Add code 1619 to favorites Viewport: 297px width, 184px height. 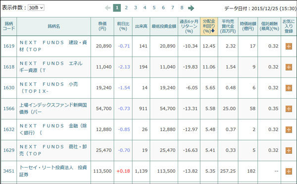point(289,46)
